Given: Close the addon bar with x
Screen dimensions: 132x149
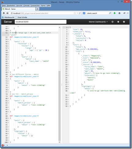Looking at the screenshot, I should click(7, 145).
